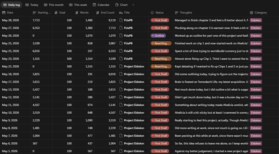Click the Eidolon category tag on May 28
The height and width of the screenshot is (154, 279).
click(x=256, y=20)
